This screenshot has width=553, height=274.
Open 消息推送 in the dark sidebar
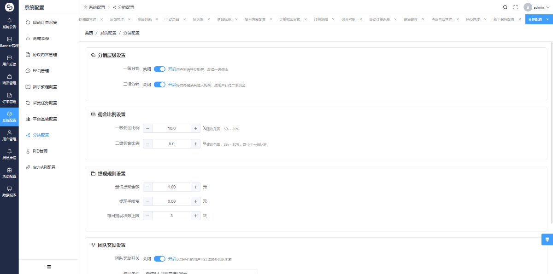pos(9,154)
